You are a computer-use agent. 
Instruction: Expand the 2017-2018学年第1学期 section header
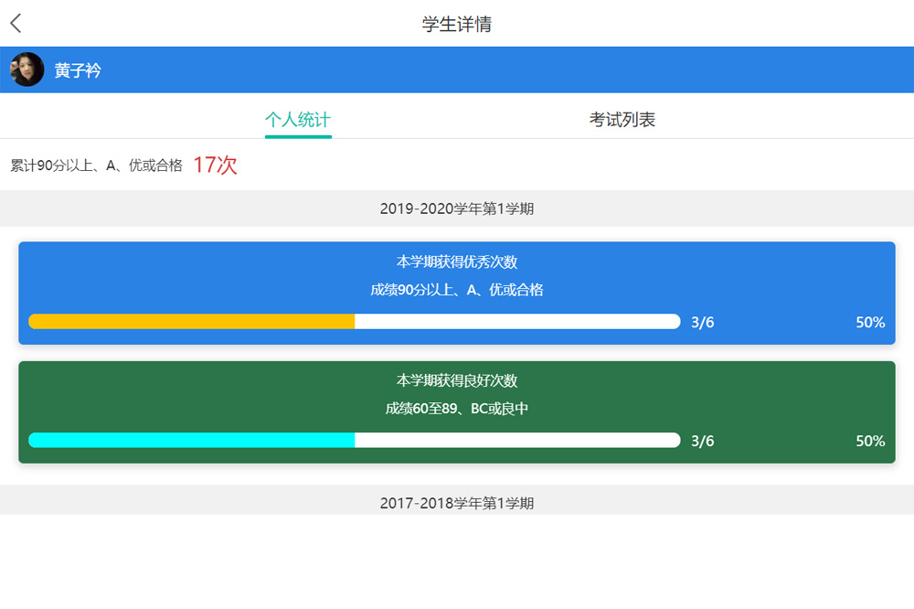point(457,503)
